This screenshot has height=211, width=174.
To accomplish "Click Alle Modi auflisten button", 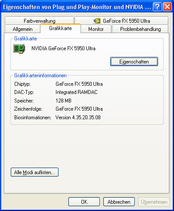I will pos(34,172).
